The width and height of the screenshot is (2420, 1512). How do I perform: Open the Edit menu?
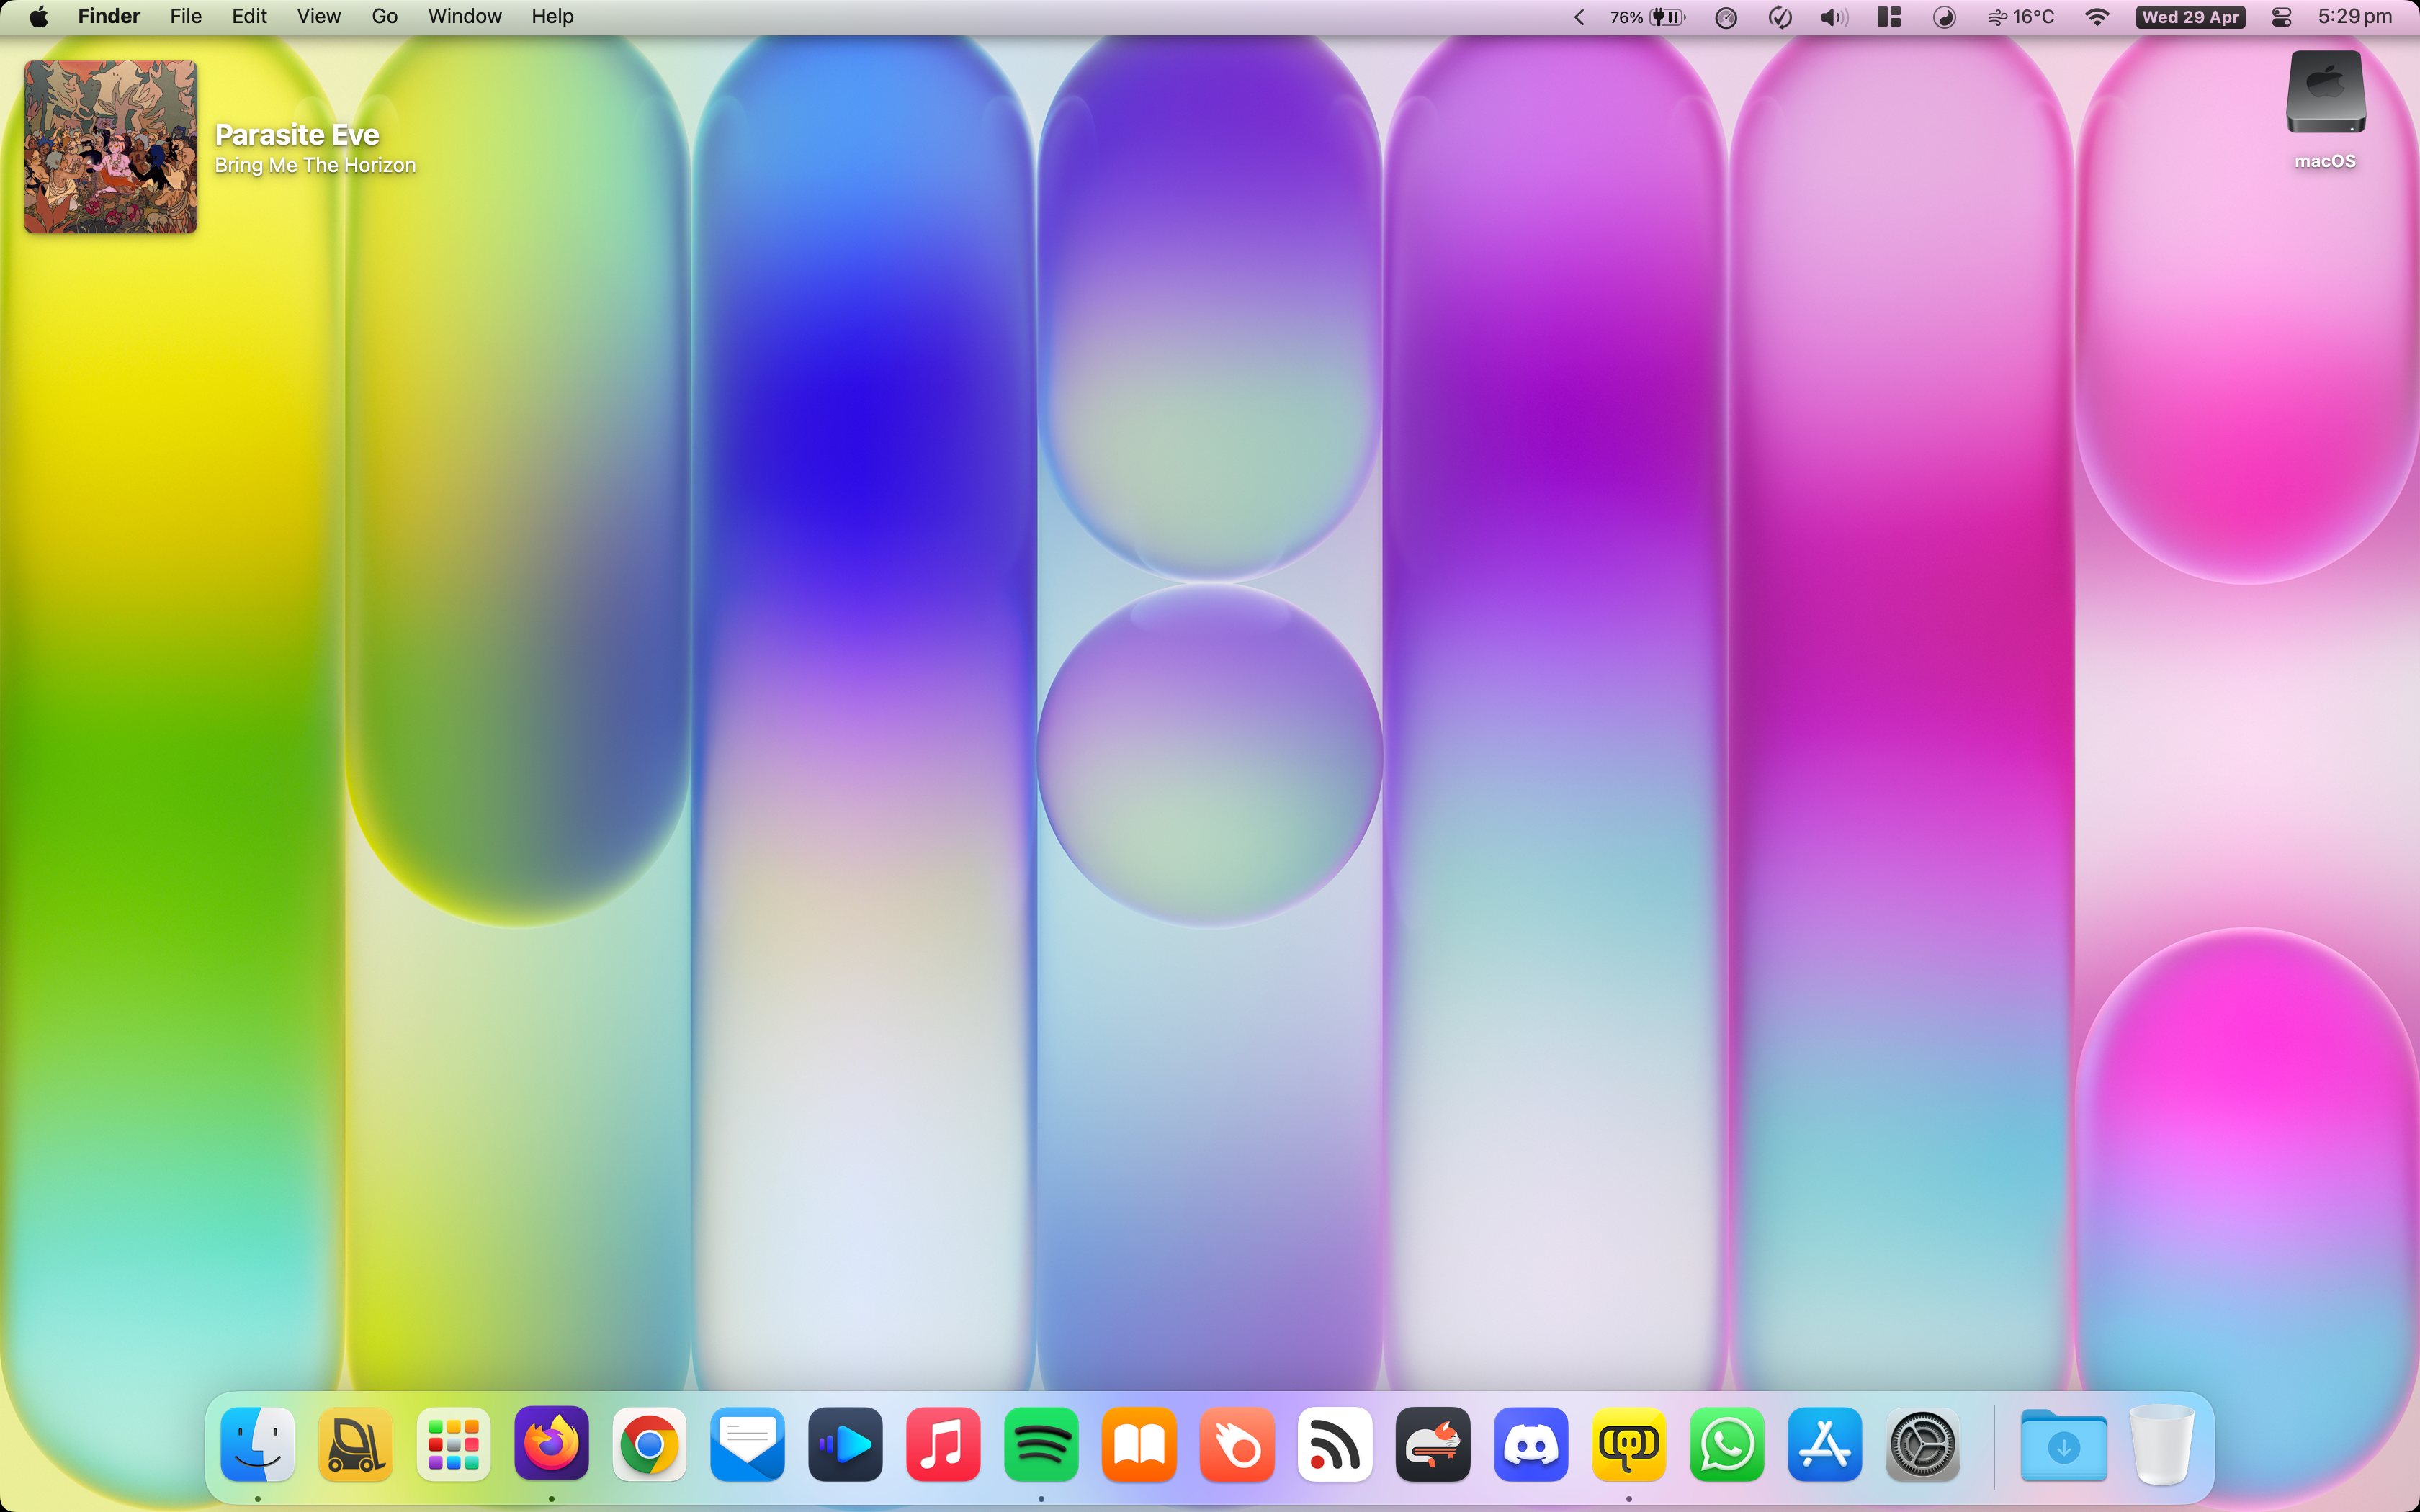249,17
